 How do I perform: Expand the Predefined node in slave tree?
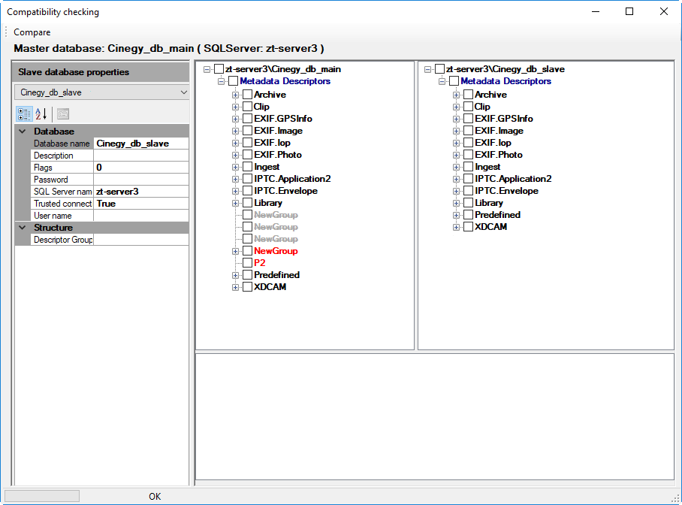(456, 215)
